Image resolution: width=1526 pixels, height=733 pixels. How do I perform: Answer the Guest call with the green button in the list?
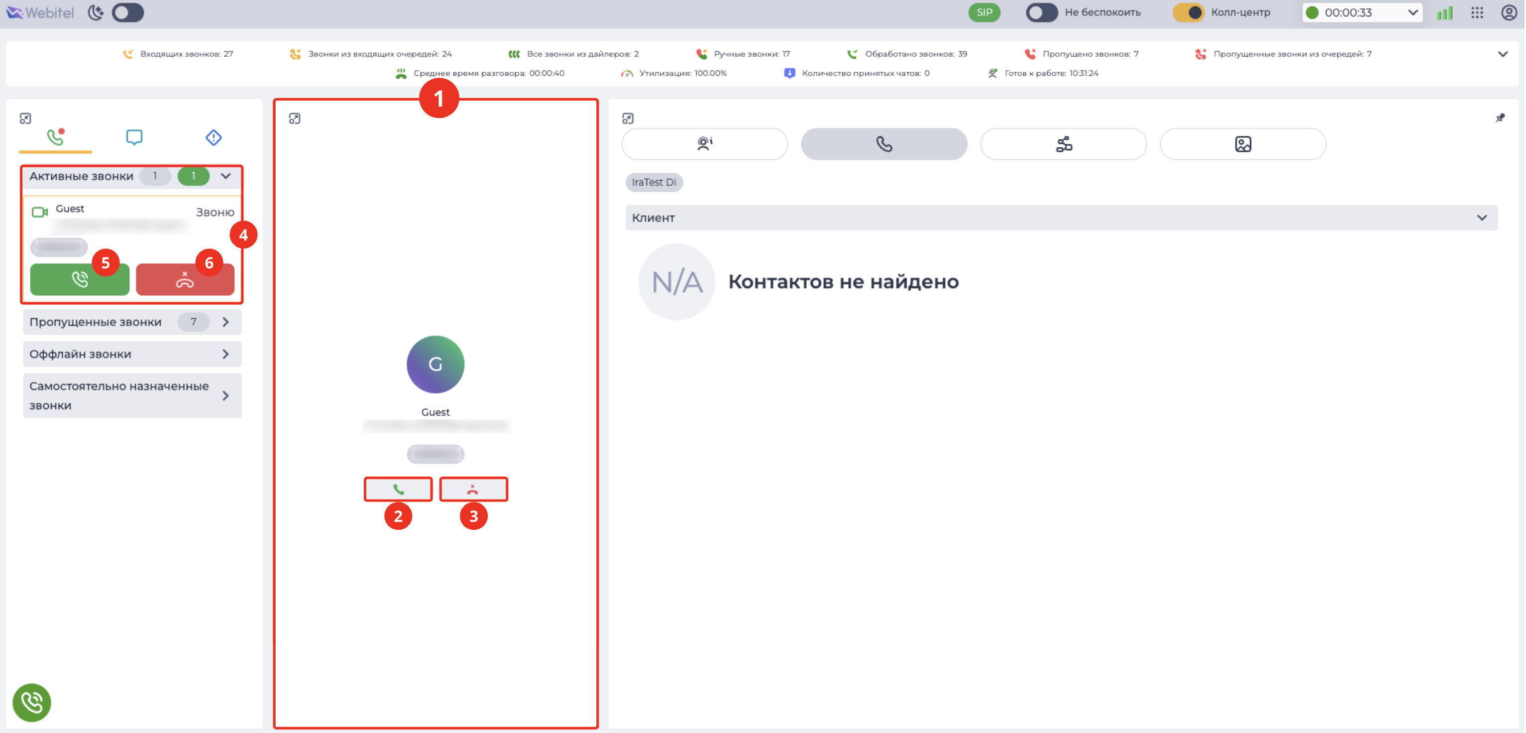click(80, 279)
